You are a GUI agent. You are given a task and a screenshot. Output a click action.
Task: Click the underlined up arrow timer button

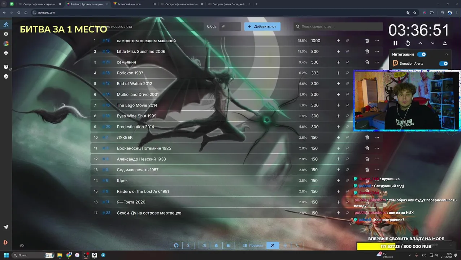pyautogui.click(x=445, y=43)
